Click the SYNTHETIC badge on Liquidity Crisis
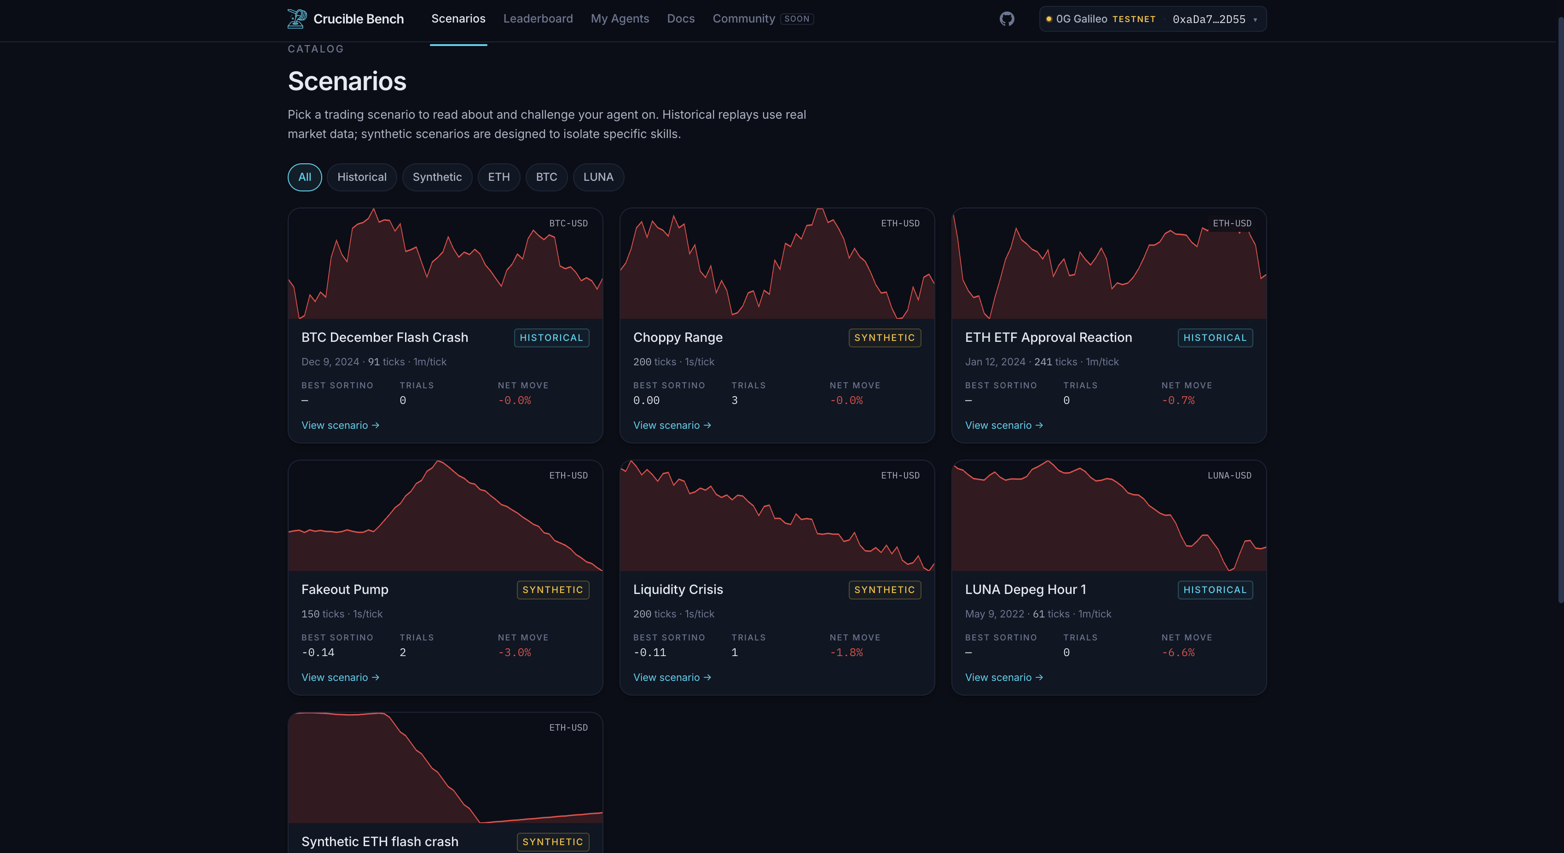This screenshot has width=1564, height=853. [885, 590]
